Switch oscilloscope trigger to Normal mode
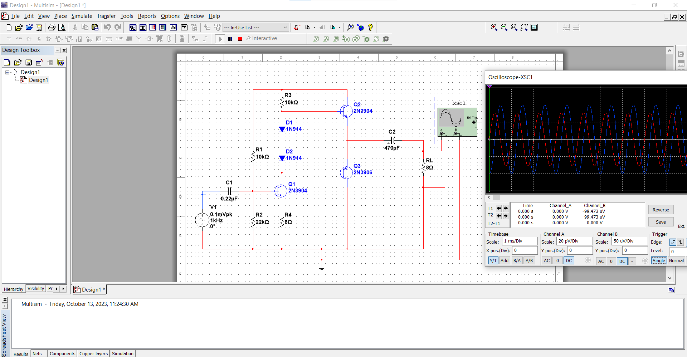Image resolution: width=687 pixels, height=357 pixels. tap(677, 260)
